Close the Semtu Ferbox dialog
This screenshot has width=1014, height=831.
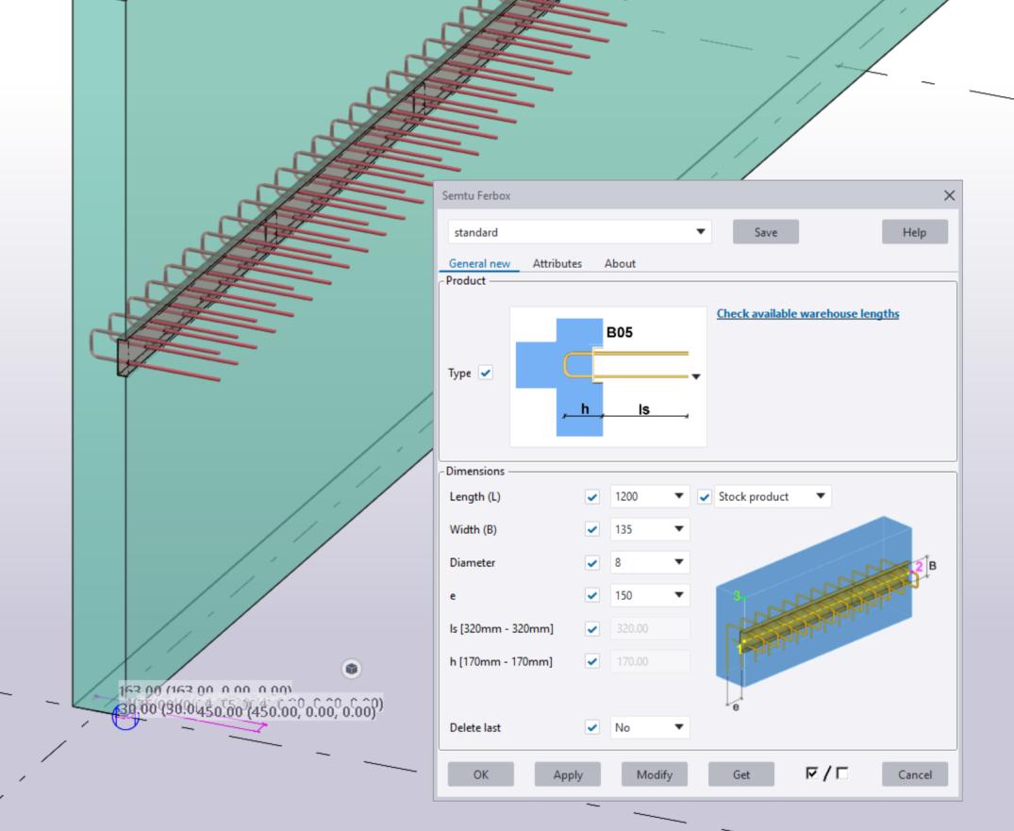(x=949, y=195)
